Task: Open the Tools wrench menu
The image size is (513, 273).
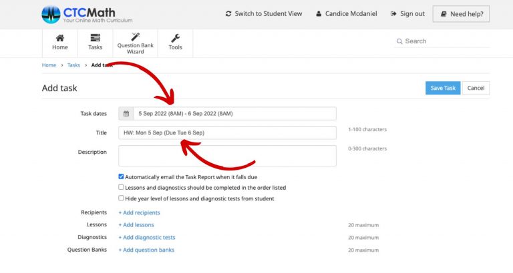Action: point(175,43)
